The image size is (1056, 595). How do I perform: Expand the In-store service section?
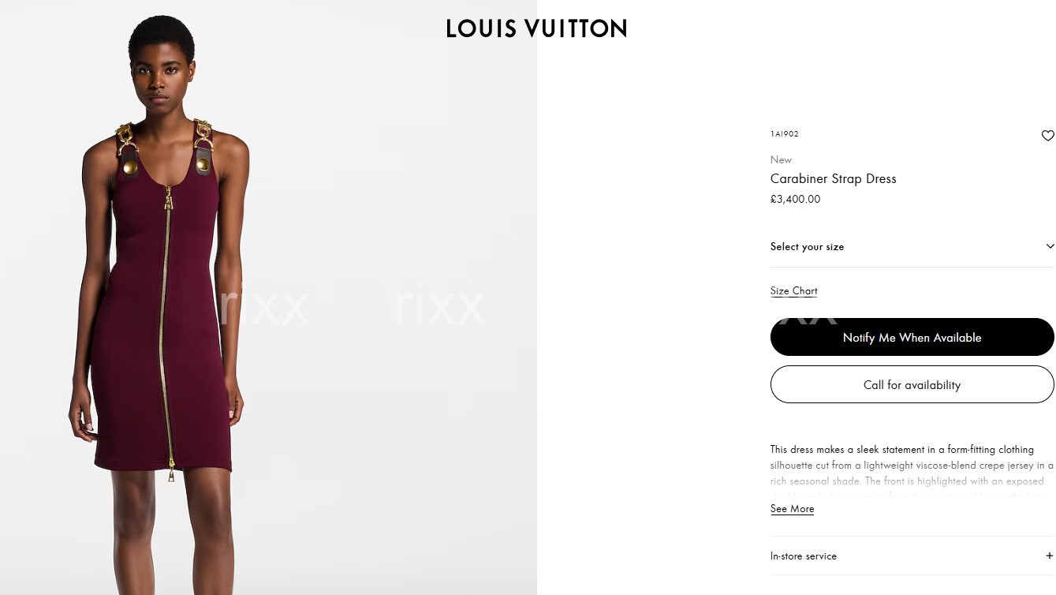(x=912, y=556)
